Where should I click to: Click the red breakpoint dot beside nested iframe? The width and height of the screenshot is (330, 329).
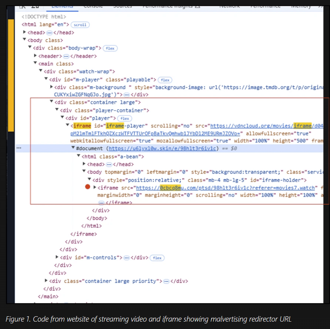coord(88,187)
